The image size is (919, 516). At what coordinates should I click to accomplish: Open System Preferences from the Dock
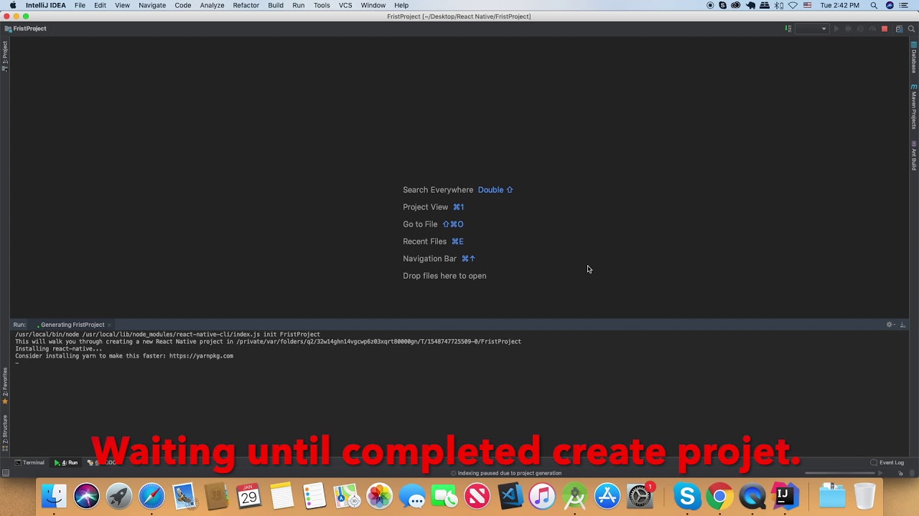point(640,496)
